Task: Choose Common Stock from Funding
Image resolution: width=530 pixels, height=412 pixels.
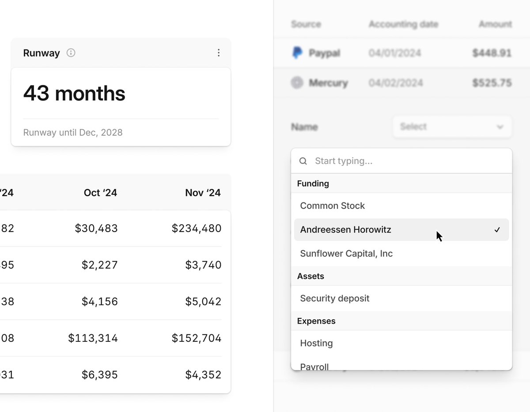Action: point(401,206)
